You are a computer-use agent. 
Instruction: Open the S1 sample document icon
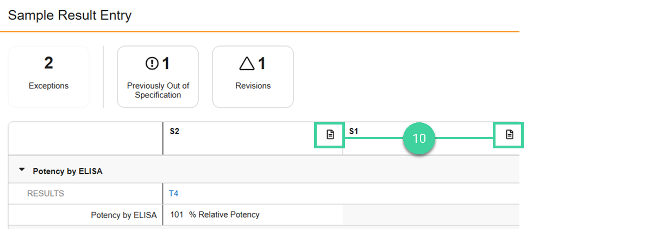(509, 135)
